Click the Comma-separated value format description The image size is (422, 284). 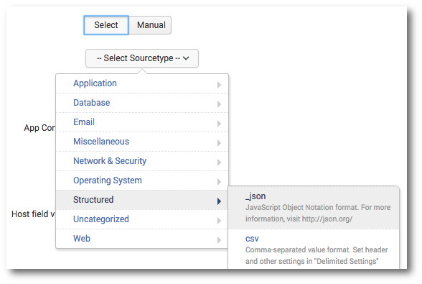(316, 255)
